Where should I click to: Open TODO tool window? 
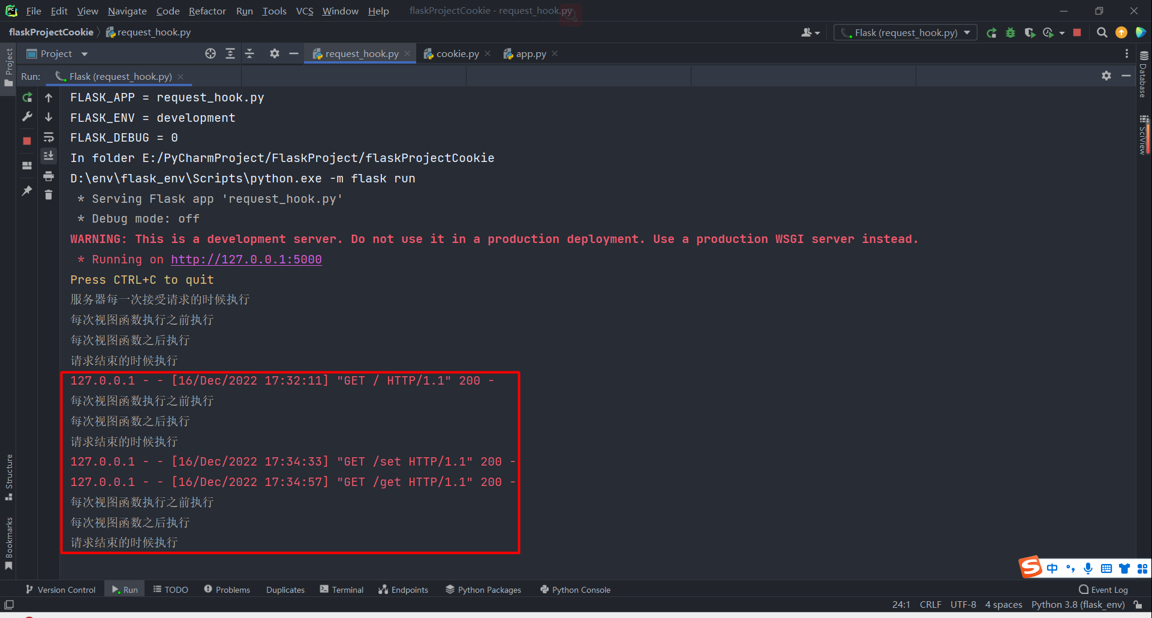(x=171, y=590)
